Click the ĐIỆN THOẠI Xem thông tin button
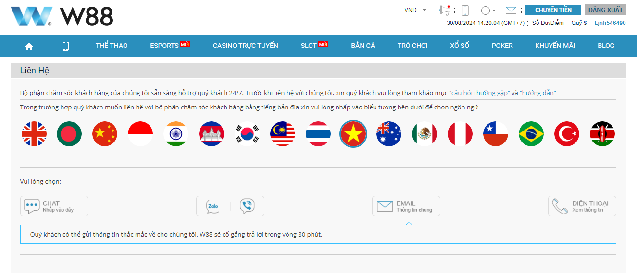This screenshot has height=273, width=637. point(582,206)
